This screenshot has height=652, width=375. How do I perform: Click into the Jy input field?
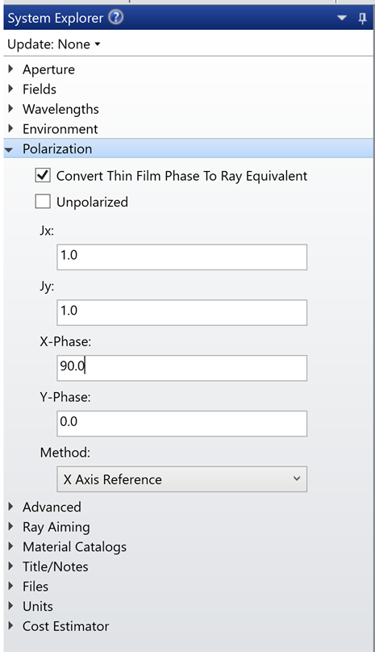pyautogui.click(x=181, y=312)
